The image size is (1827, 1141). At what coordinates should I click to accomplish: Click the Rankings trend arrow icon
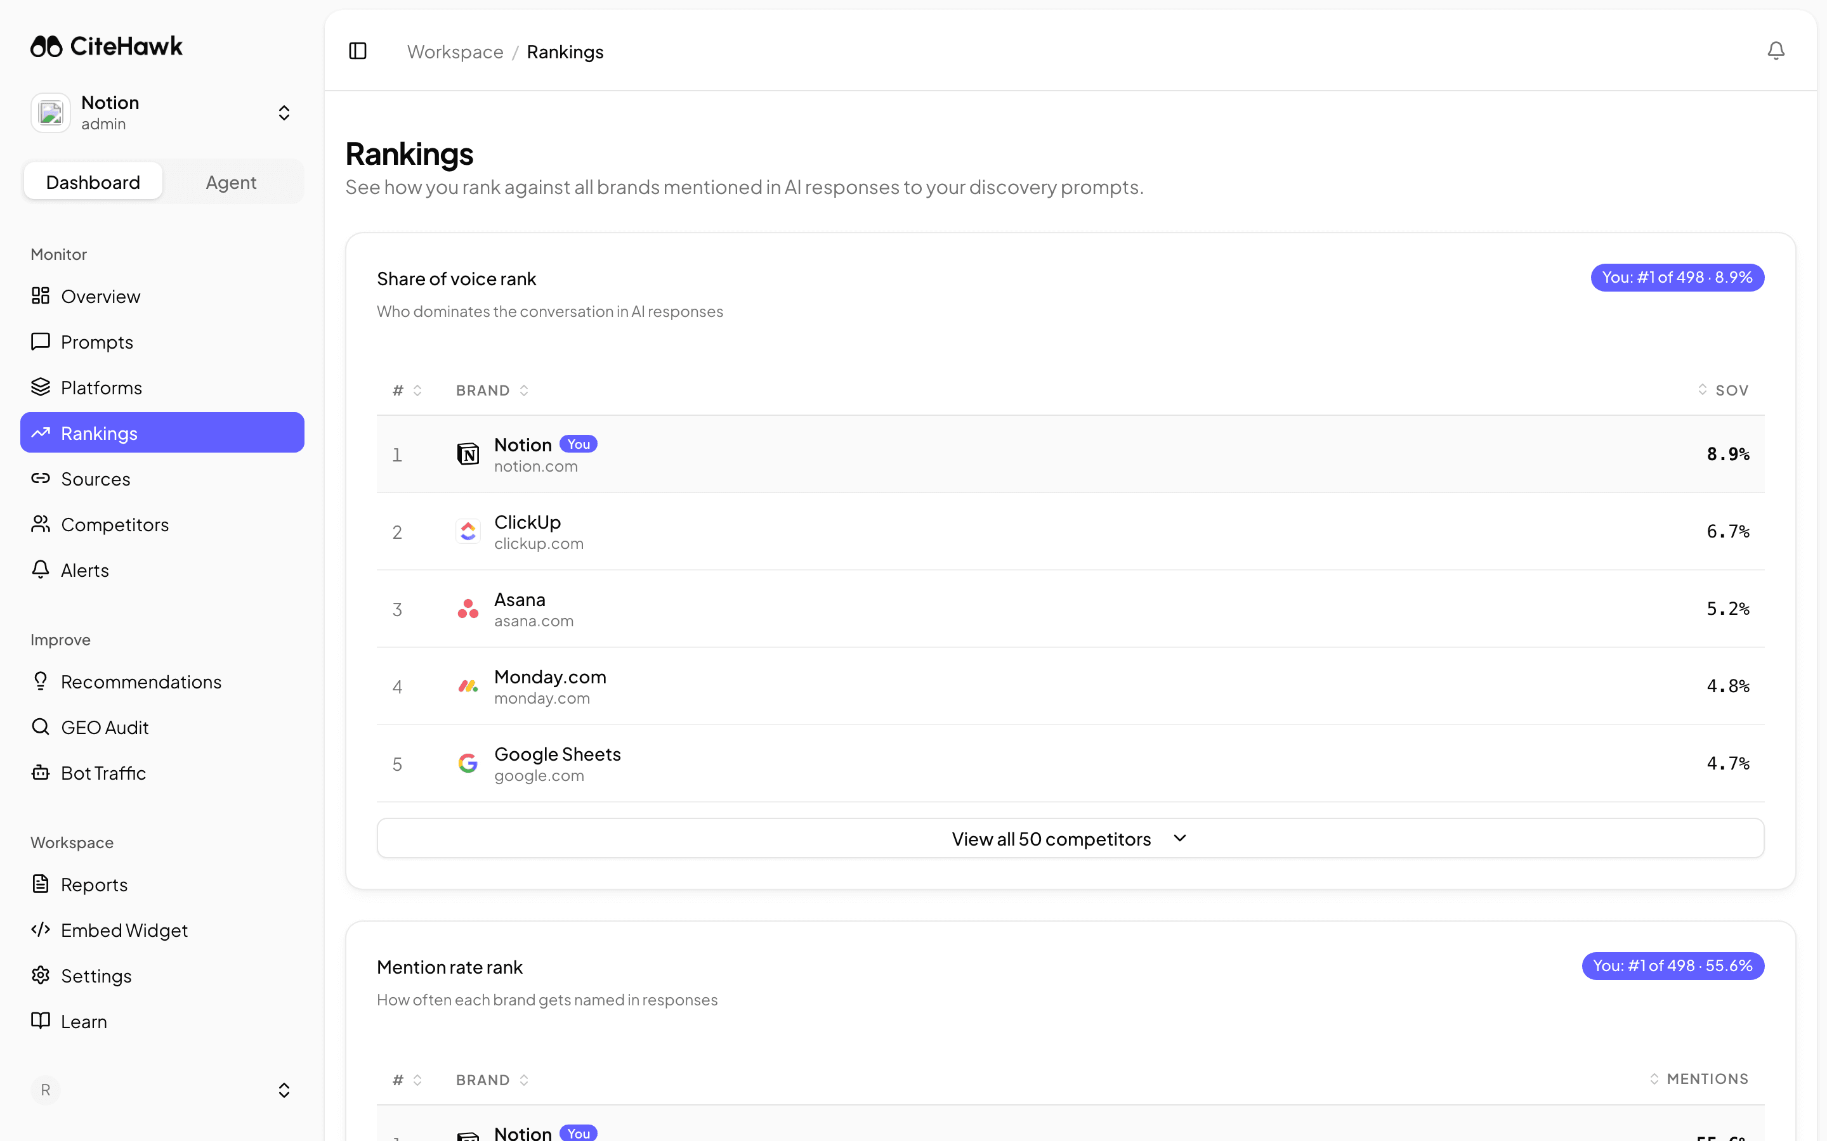(41, 432)
